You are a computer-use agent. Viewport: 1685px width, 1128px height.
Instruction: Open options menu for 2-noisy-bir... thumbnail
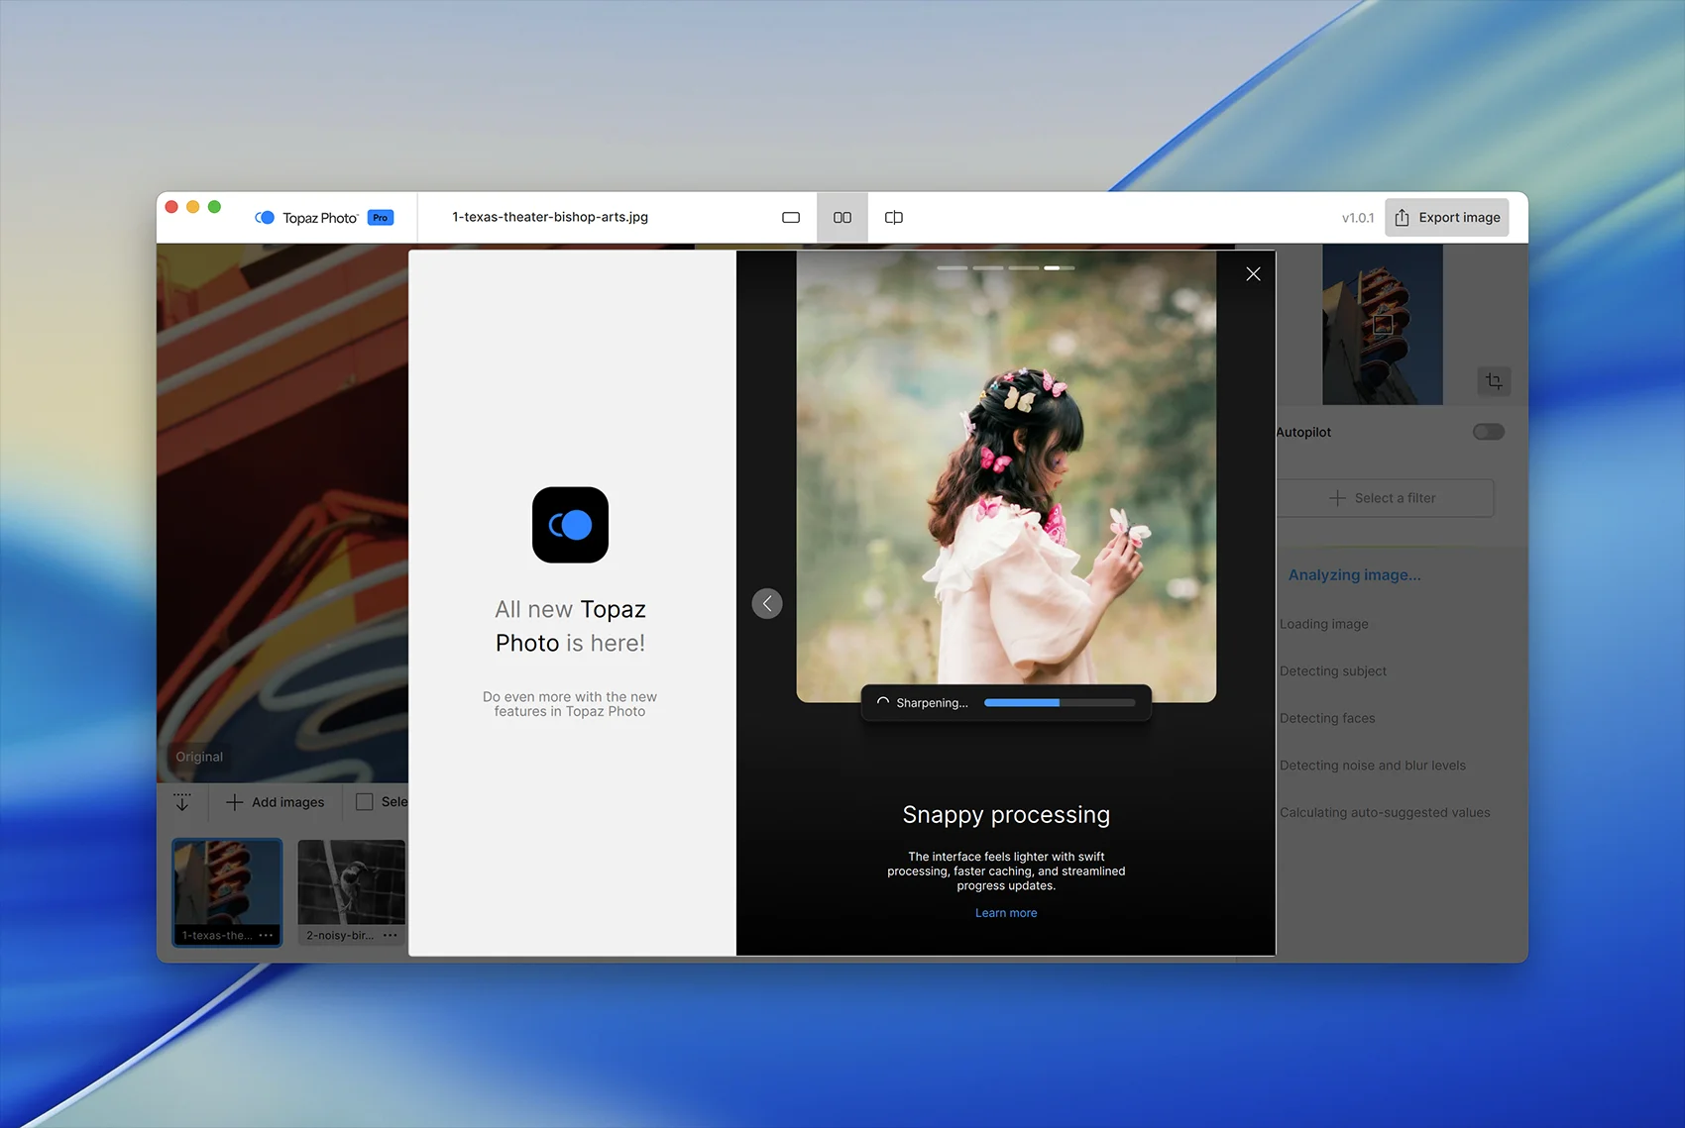tap(391, 935)
